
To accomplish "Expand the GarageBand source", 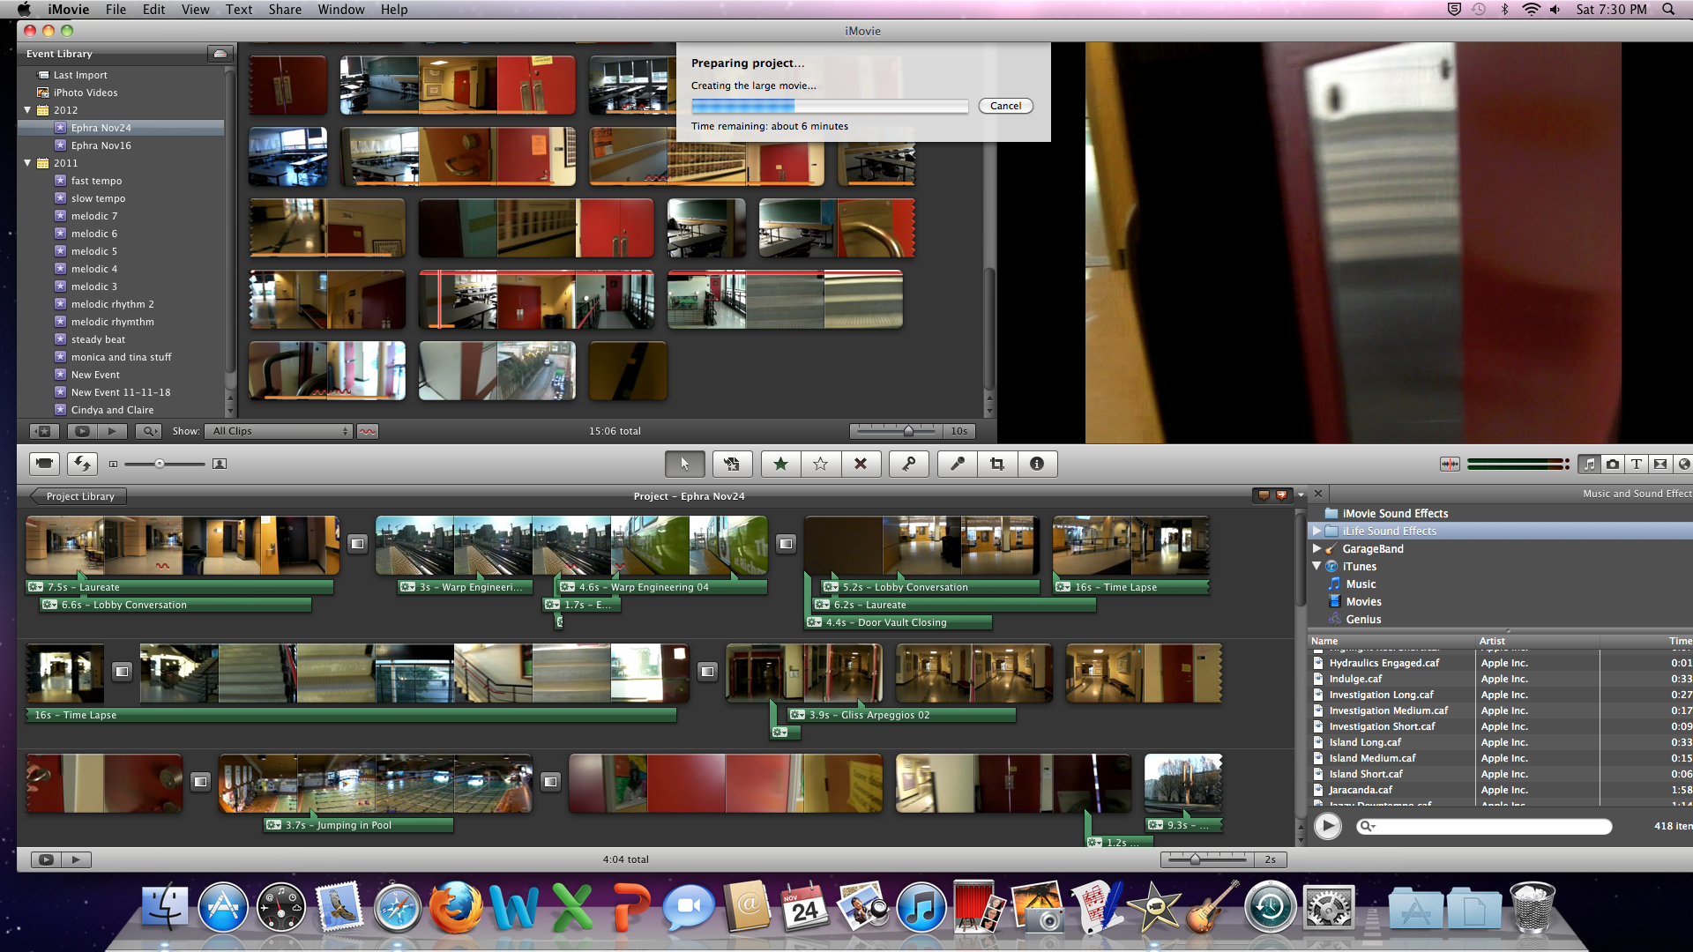I will pyautogui.click(x=1316, y=548).
